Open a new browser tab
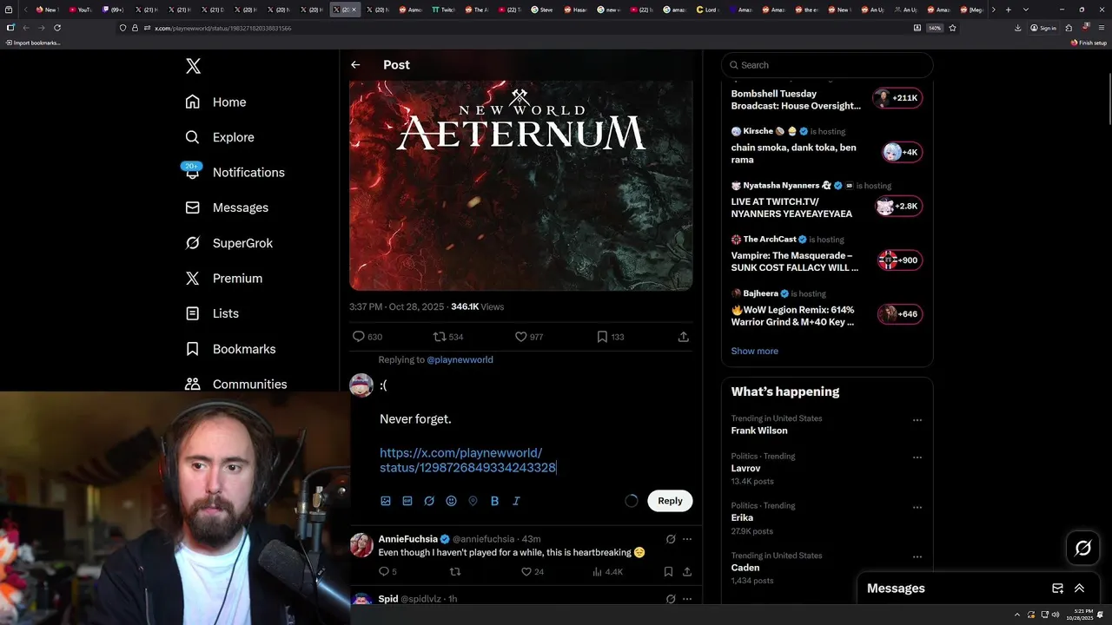Viewport: 1112px width, 625px height. [1008, 10]
